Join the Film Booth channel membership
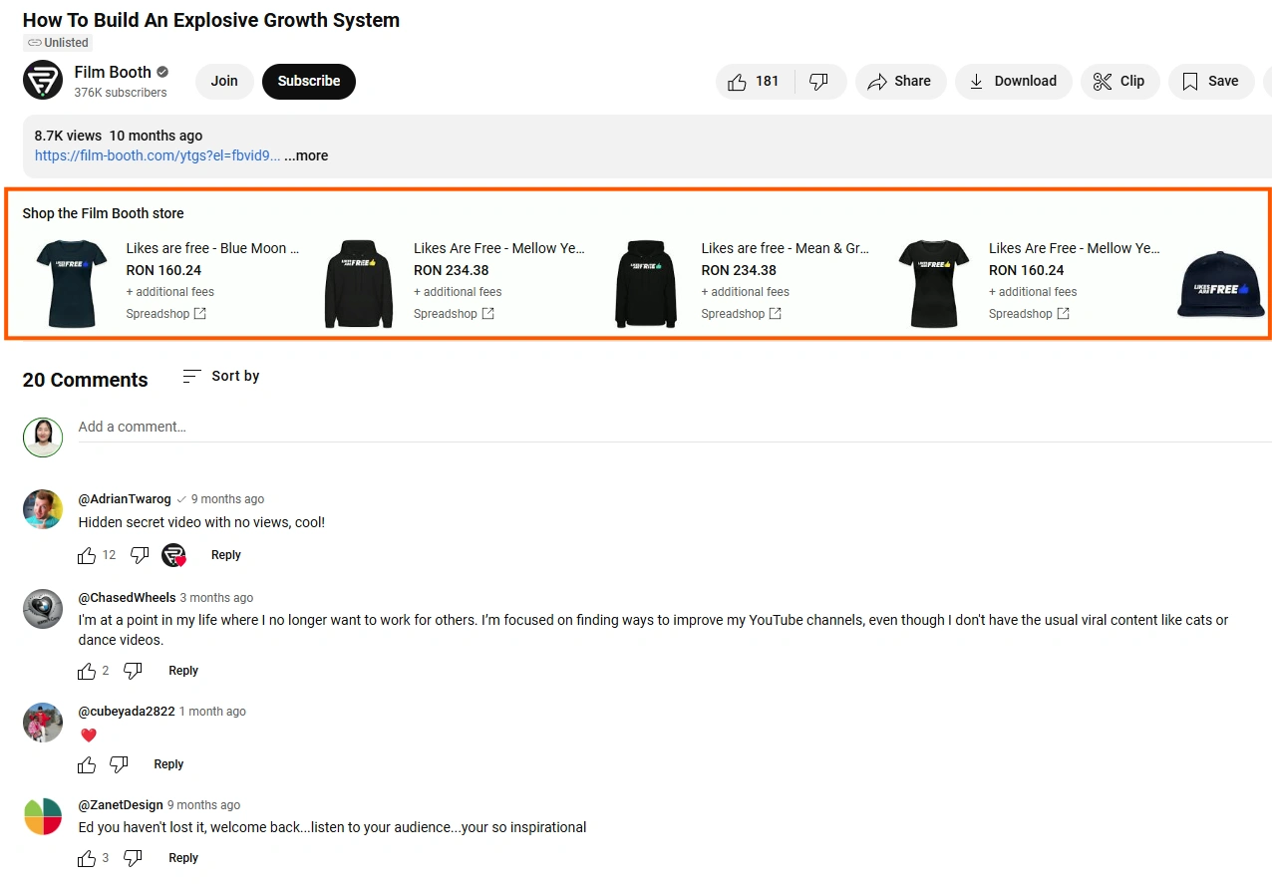The image size is (1272, 884). tap(224, 81)
